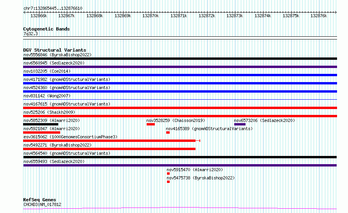Click the purple nsv6559493 variant bar
This screenshot has width=348, height=213.
point(180,165)
